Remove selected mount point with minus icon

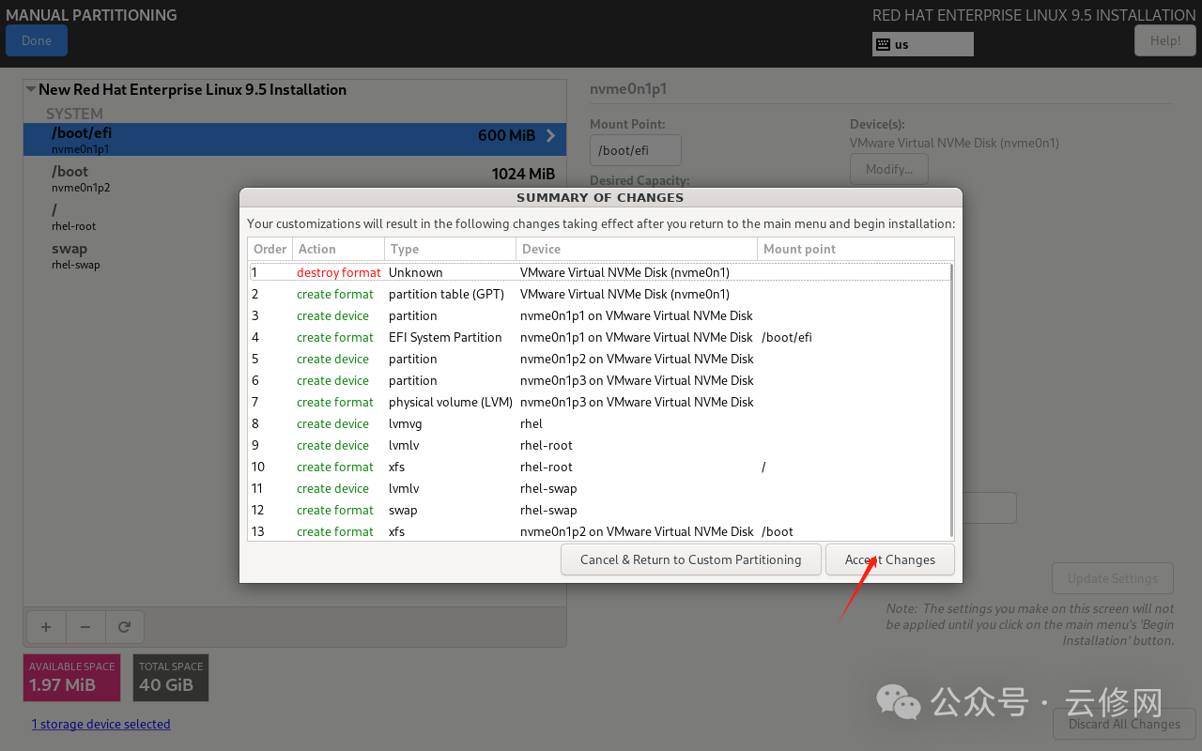tap(85, 627)
